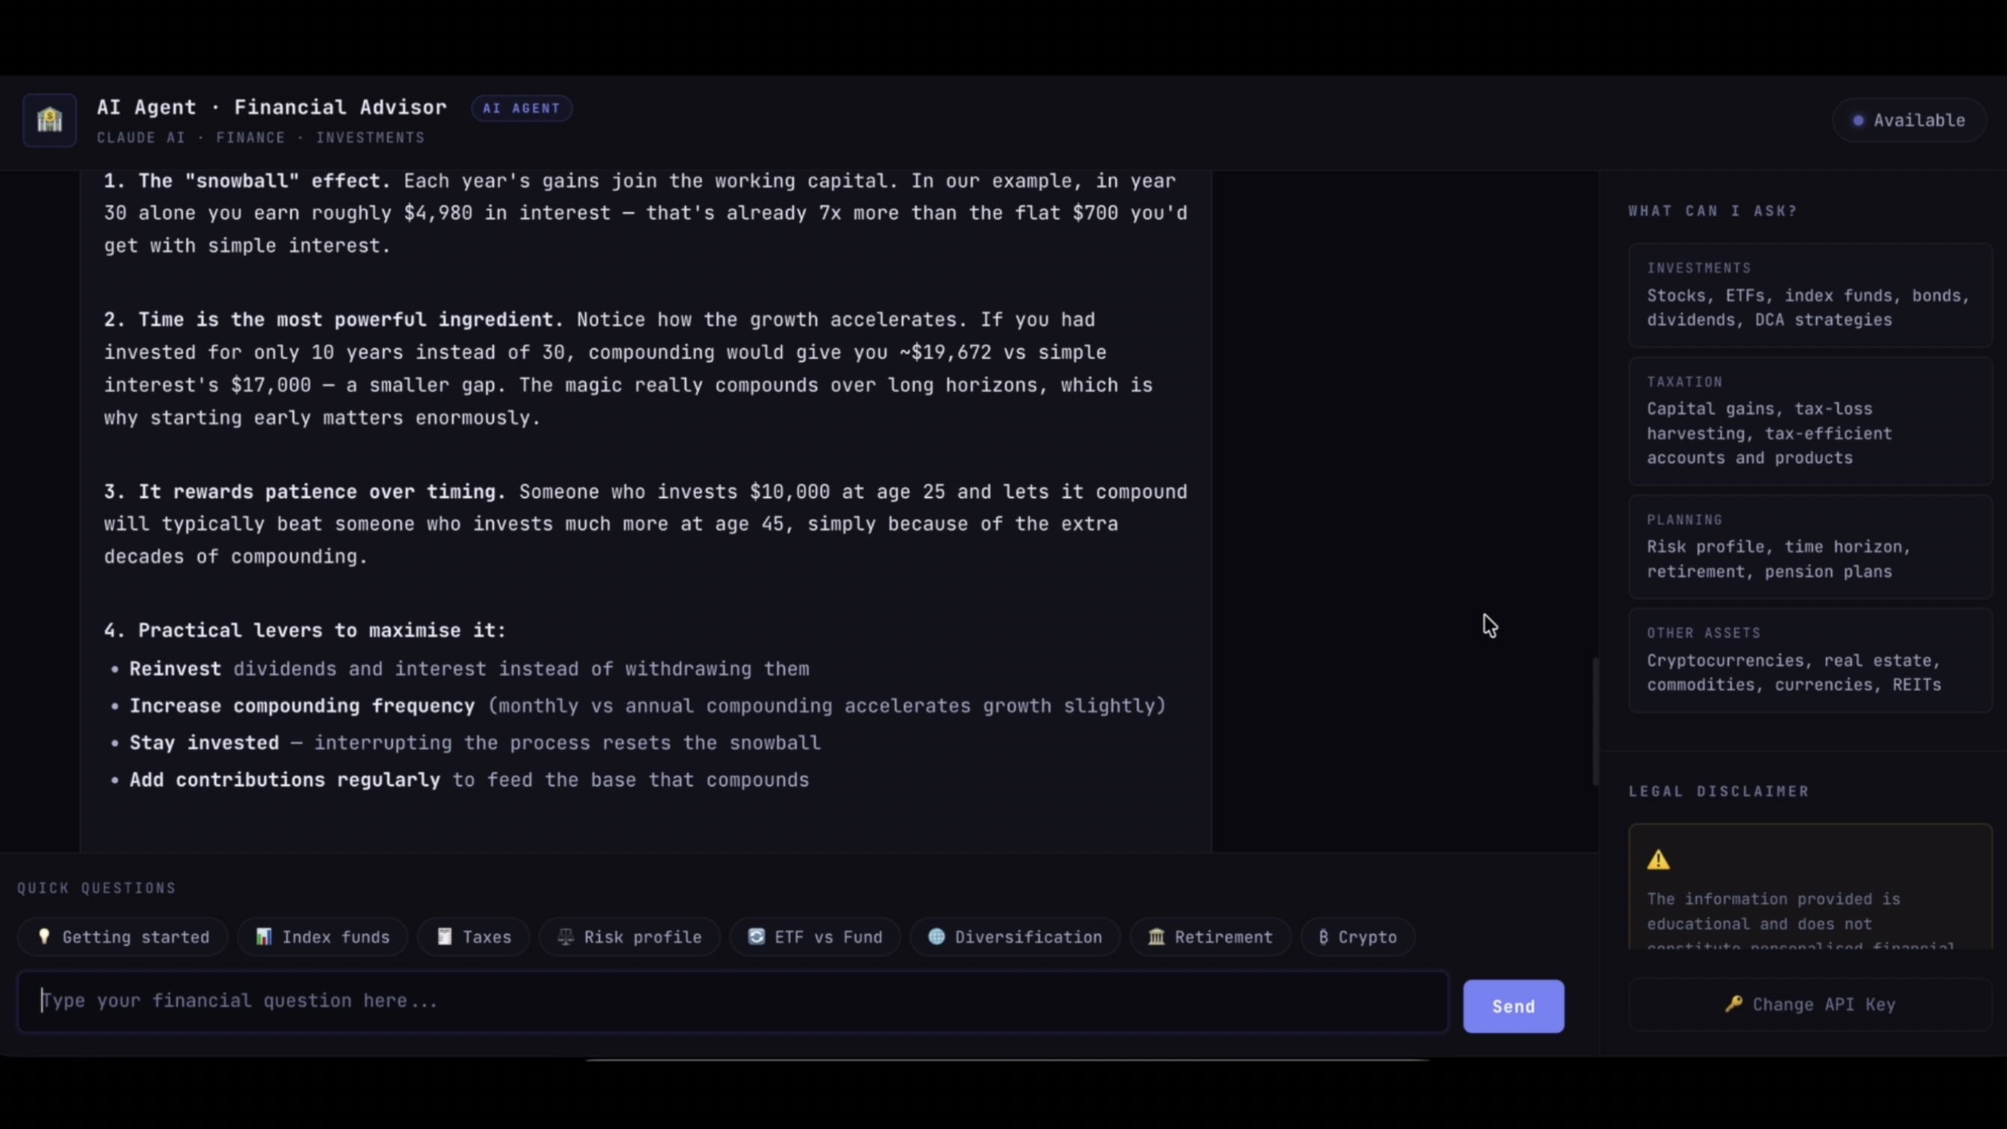Click the scales icon on Risk profile
Image resolution: width=2007 pixels, height=1129 pixels.
point(565,937)
